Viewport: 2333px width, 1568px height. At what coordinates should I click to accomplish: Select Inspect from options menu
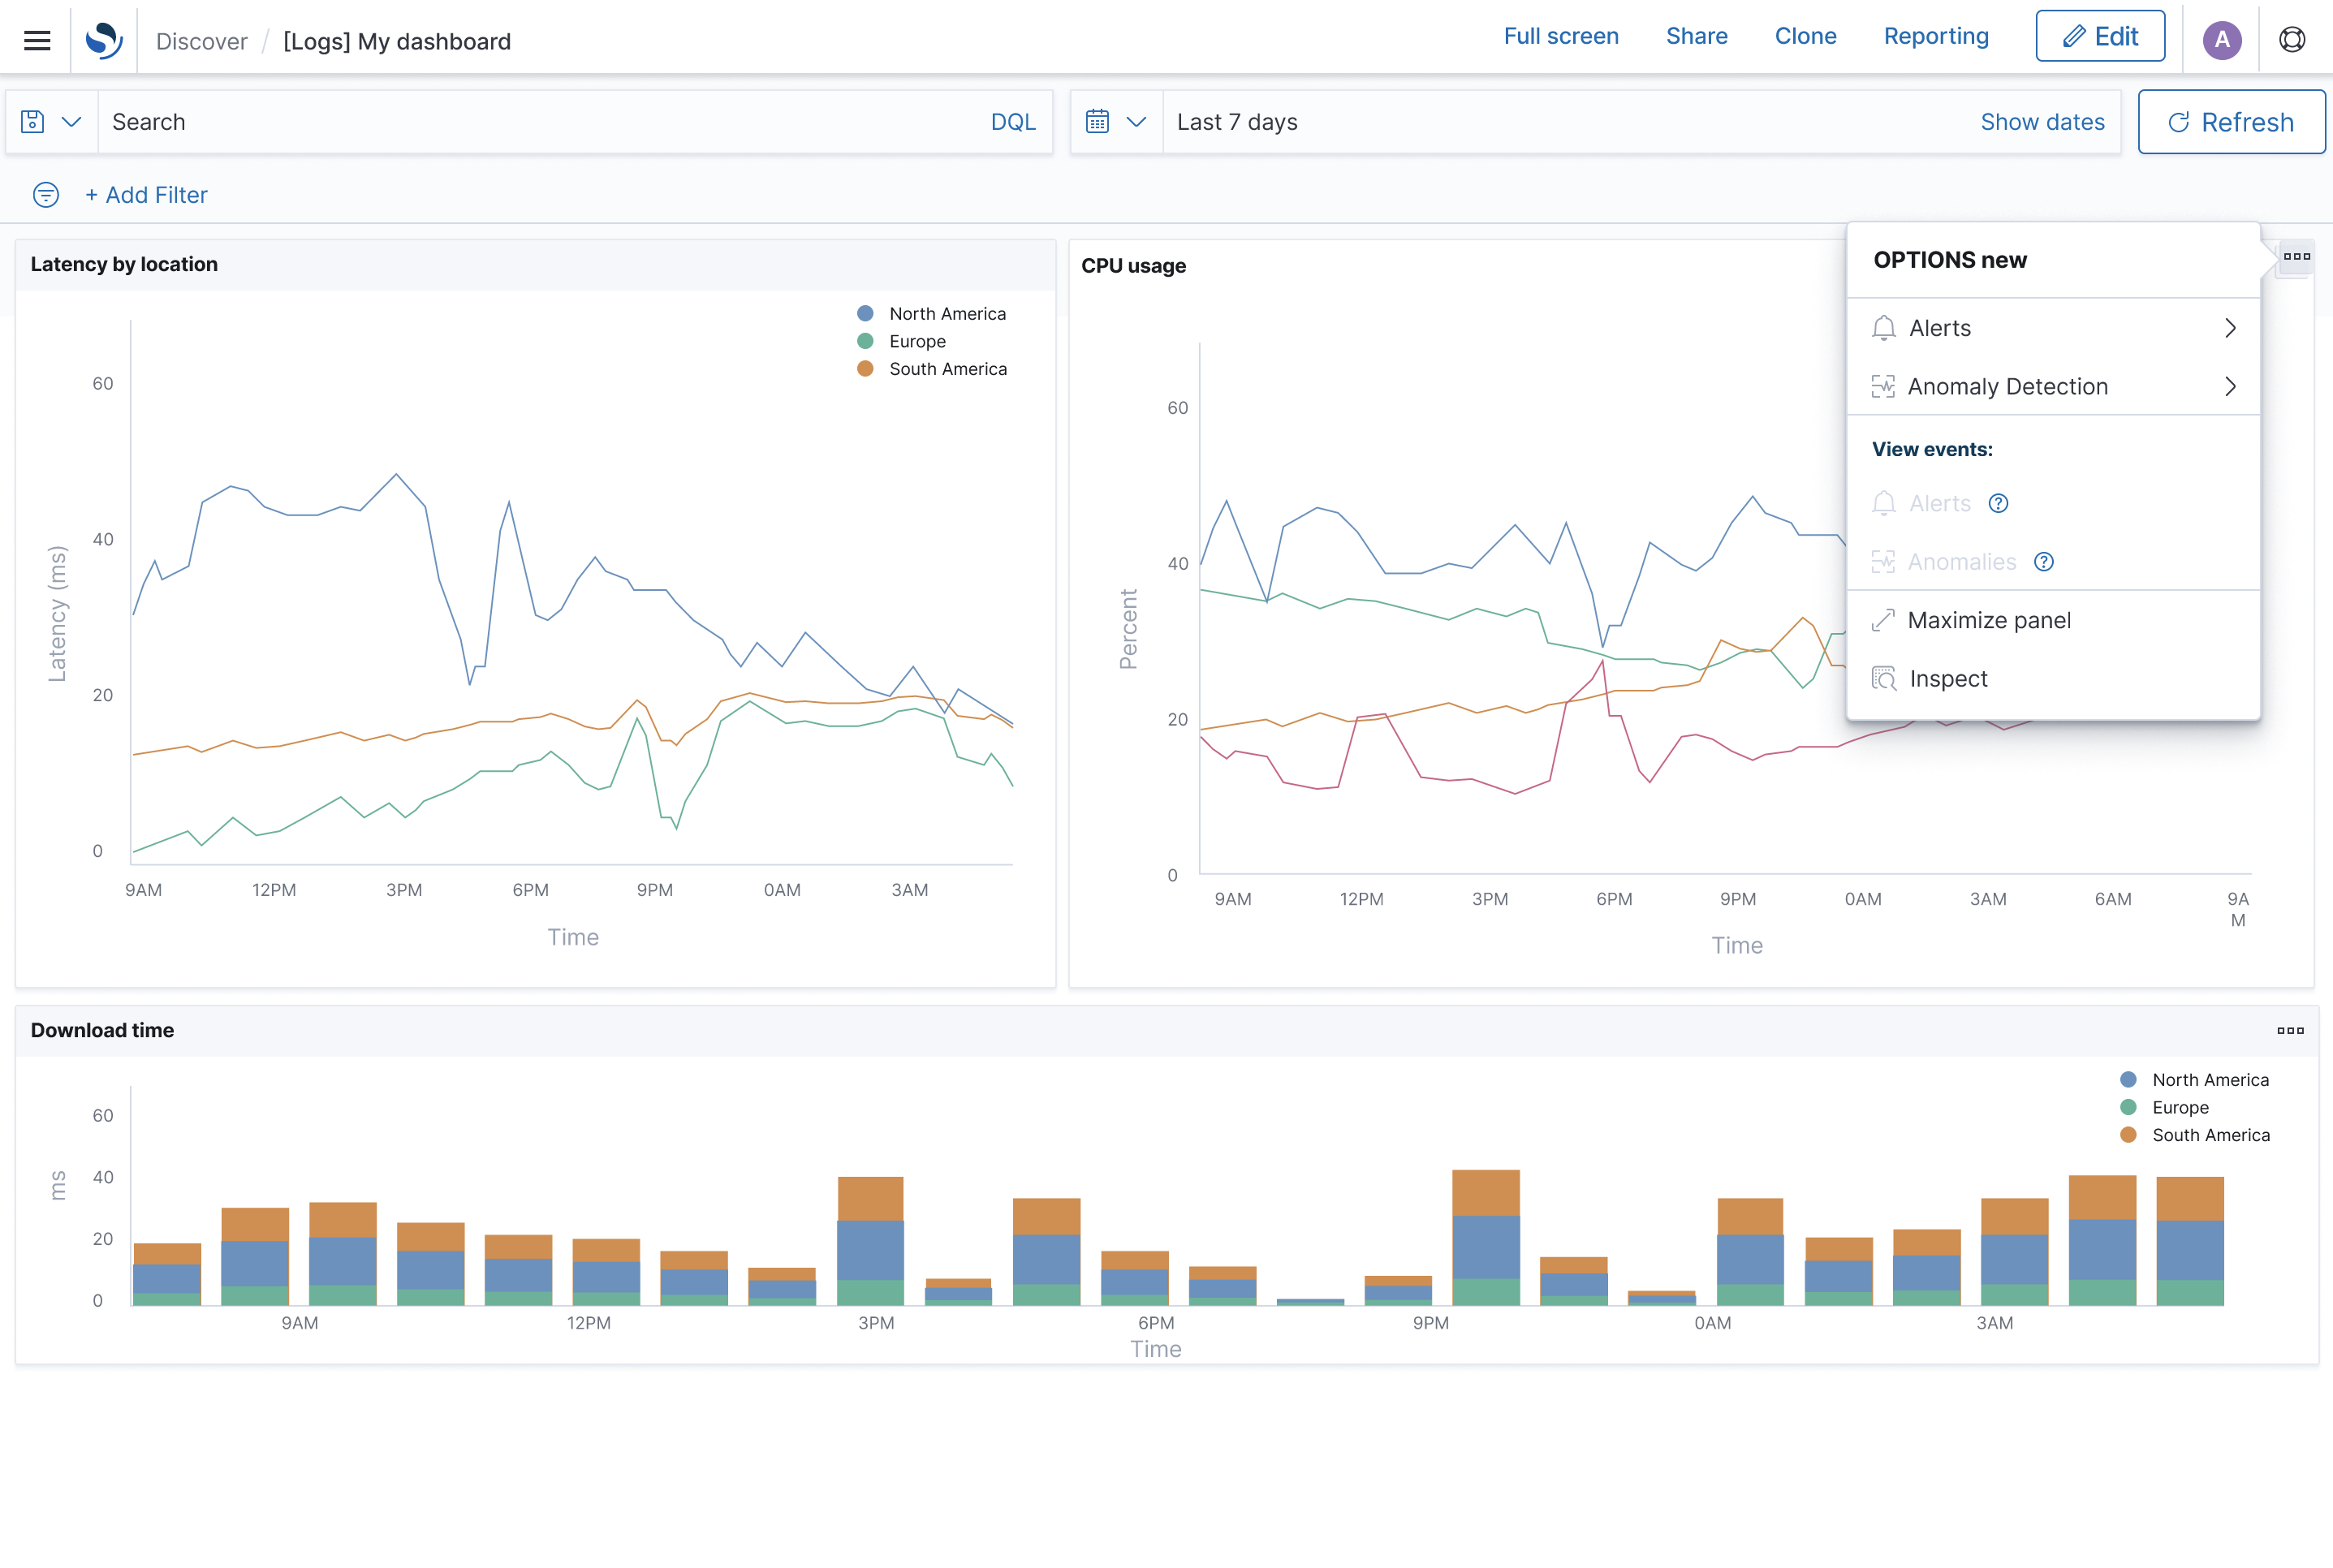coord(1947,679)
